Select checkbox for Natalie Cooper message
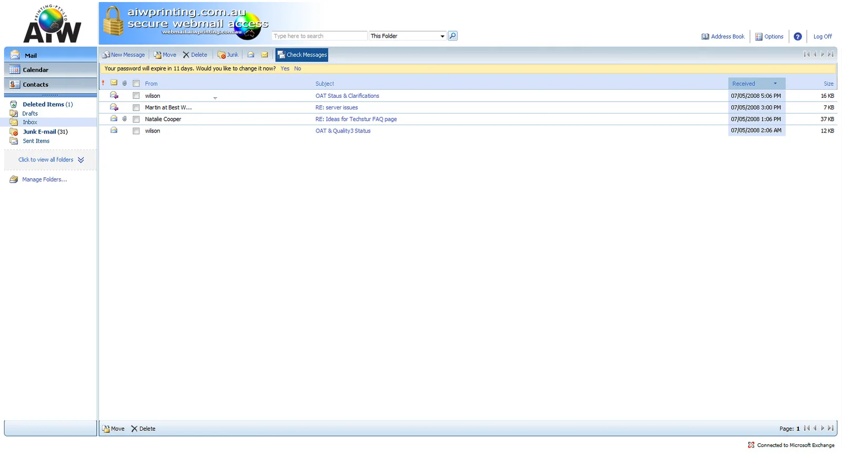The height and width of the screenshot is (456, 842). pyautogui.click(x=136, y=119)
